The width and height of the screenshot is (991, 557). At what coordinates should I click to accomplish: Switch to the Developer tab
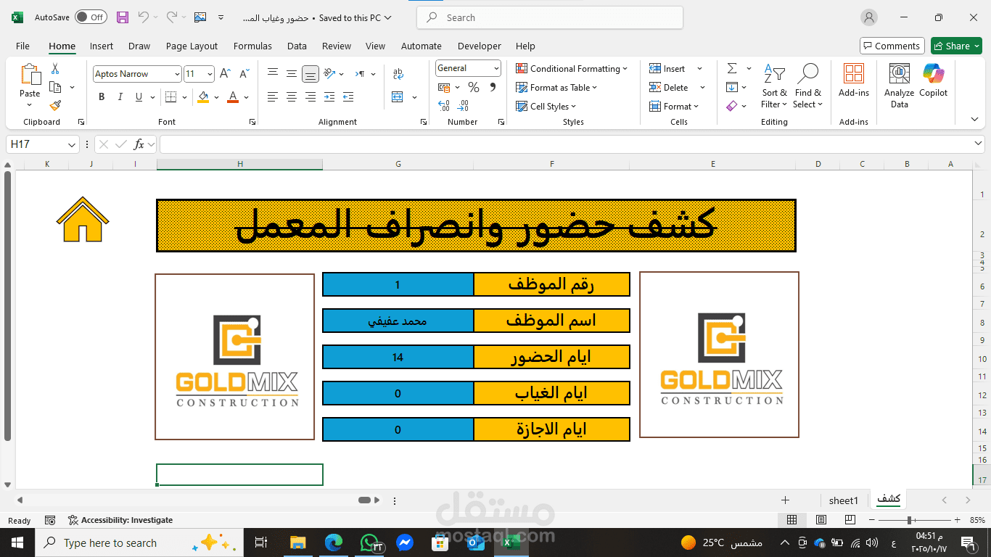pyautogui.click(x=480, y=46)
